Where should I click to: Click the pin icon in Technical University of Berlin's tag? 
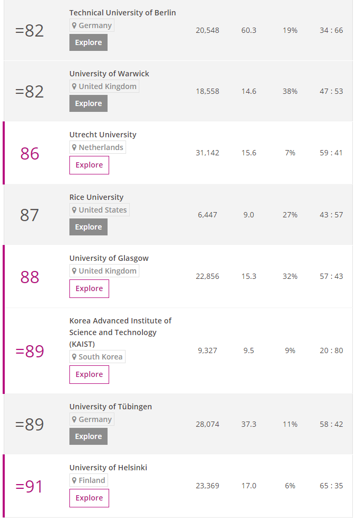coord(75,25)
